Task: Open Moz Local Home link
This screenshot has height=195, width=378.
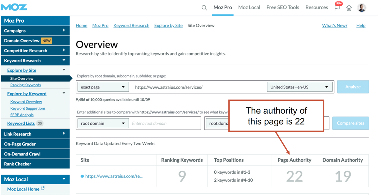Action: [23, 189]
